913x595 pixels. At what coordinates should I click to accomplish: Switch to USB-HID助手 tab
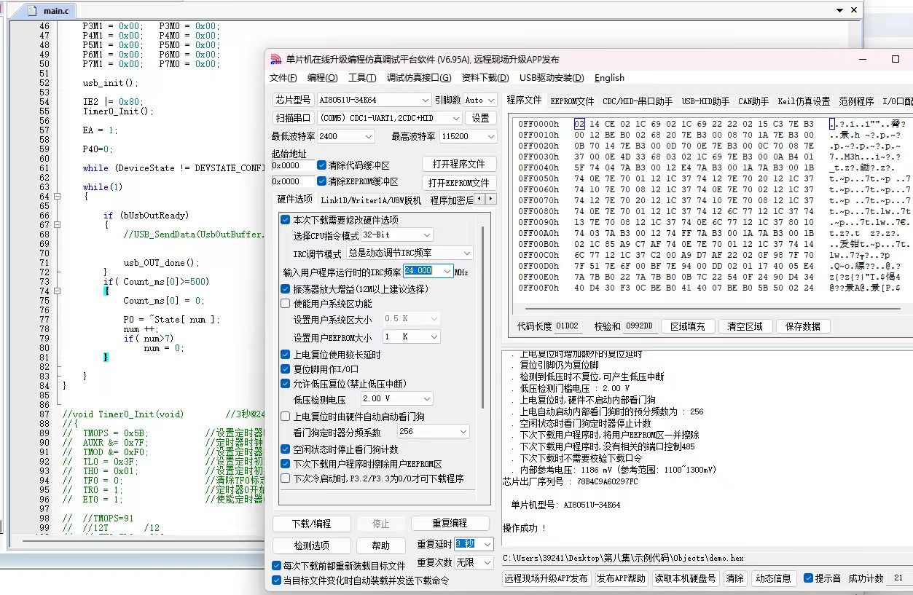[705, 101]
